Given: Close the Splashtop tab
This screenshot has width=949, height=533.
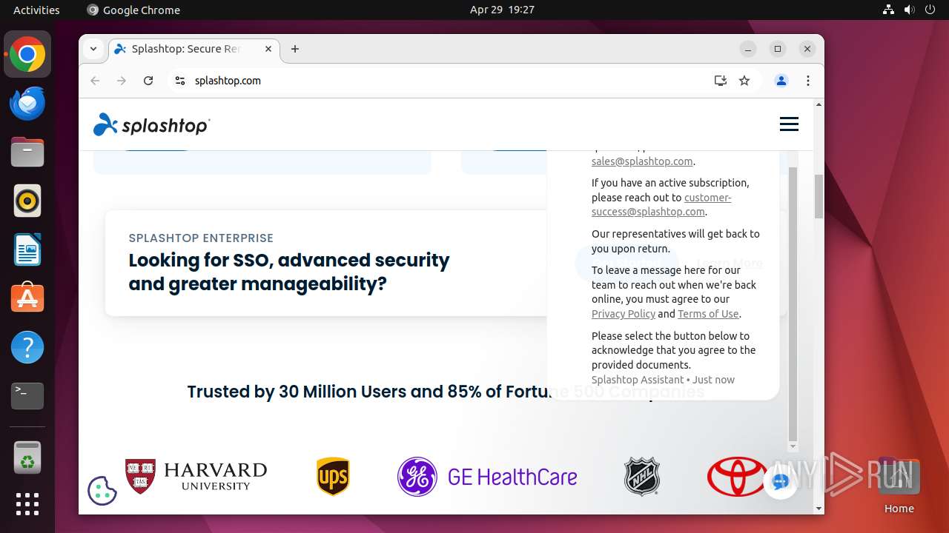Looking at the screenshot, I should [268, 49].
